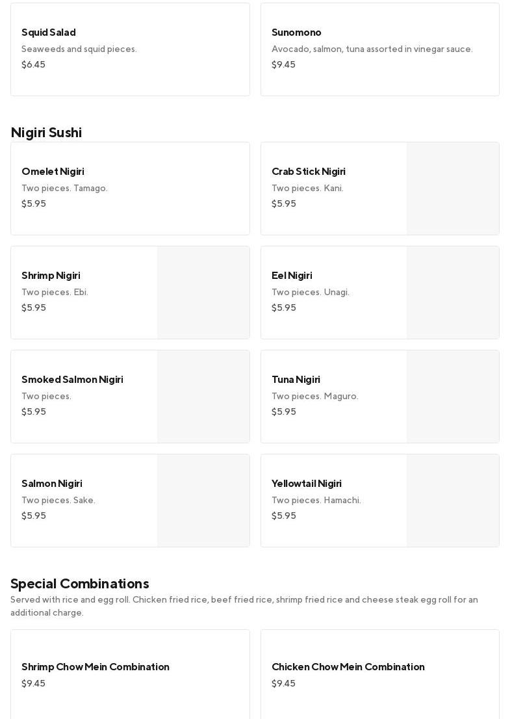Click the Tuna Nigiri image thumbnail
This screenshot has height=719, width=510.
(453, 397)
